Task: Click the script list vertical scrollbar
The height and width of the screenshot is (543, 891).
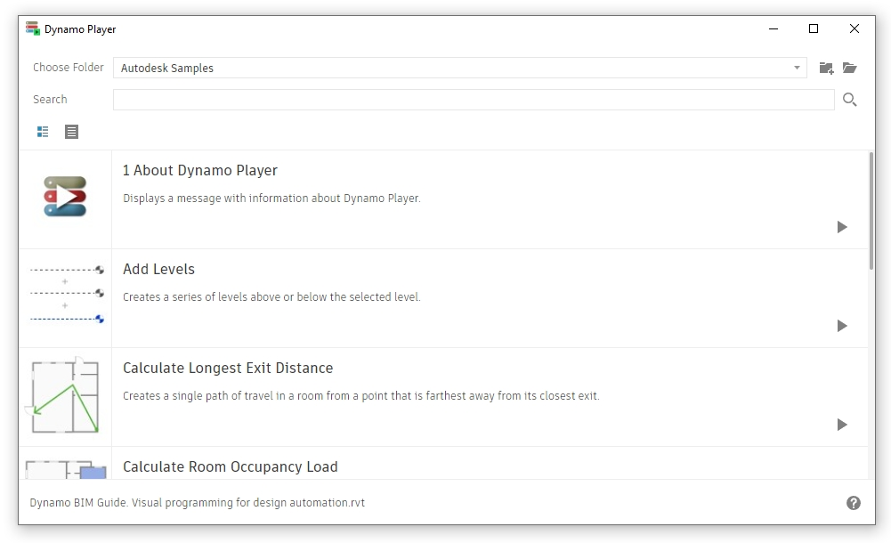Action: pos(871,212)
